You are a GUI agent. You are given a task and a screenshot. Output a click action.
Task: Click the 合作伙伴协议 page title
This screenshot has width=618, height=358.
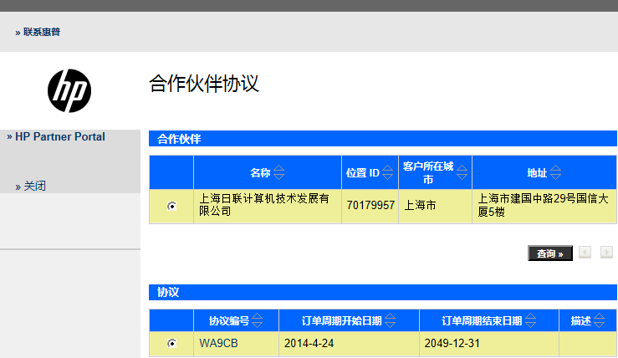204,84
